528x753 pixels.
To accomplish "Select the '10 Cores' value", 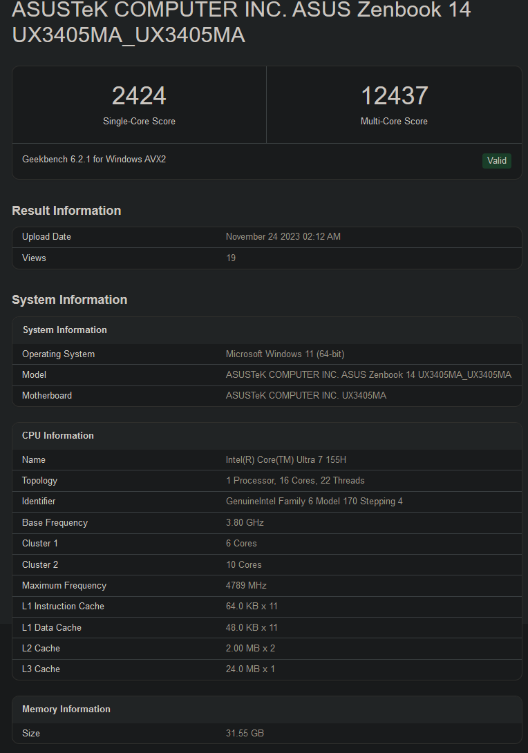I will point(243,565).
